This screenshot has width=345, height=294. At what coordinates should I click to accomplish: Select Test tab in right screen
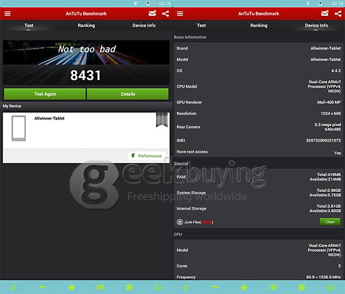pos(201,25)
